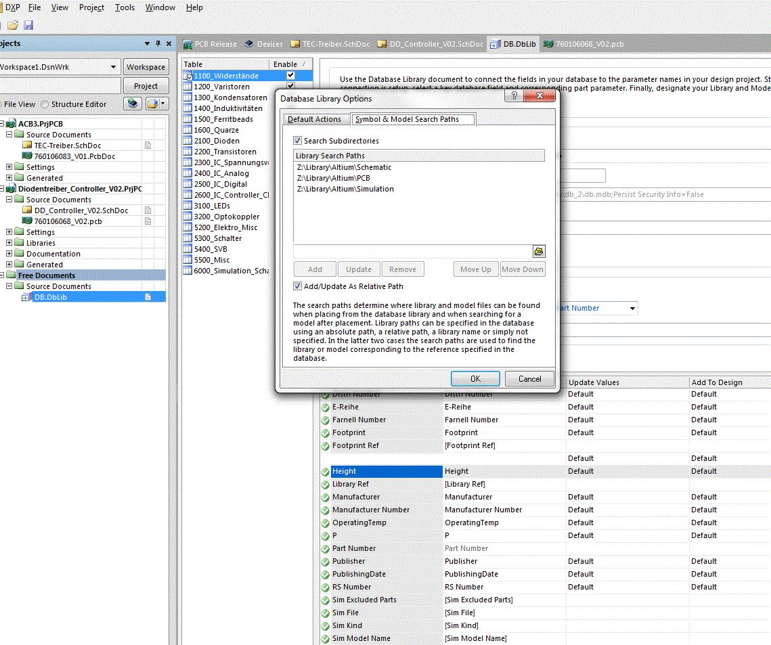Click the save icon in the toolbar
771x645 pixels.
pyautogui.click(x=28, y=25)
